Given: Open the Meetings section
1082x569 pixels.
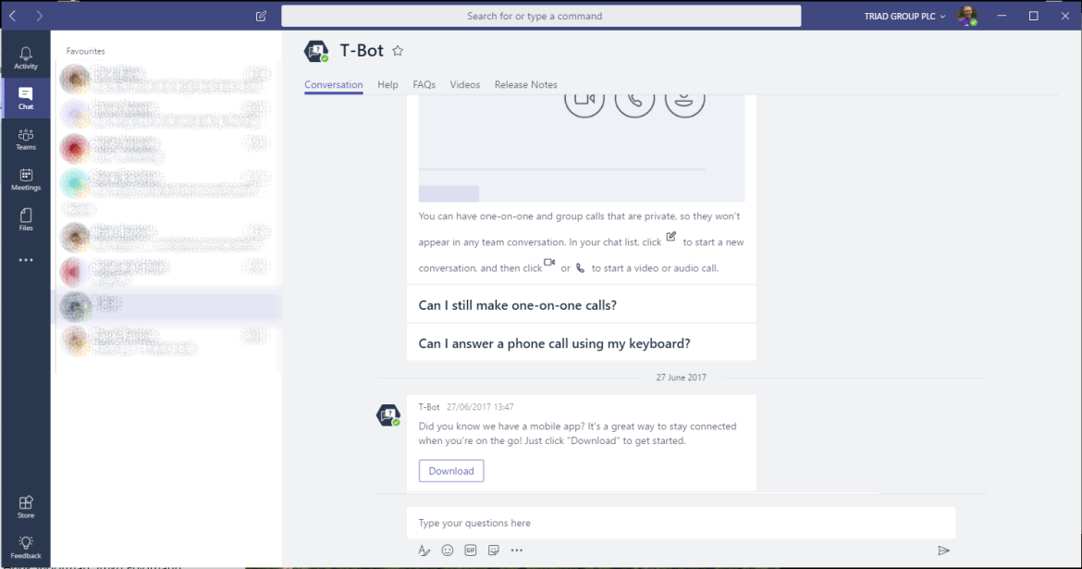Looking at the screenshot, I should tap(26, 179).
